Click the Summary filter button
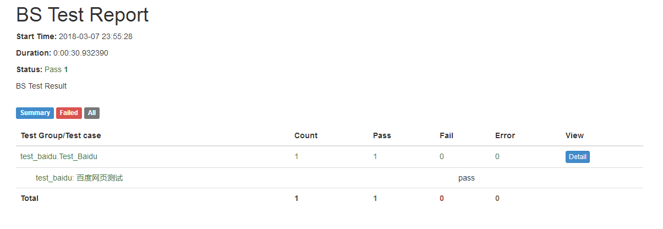This screenshot has height=229, width=663. (x=35, y=113)
